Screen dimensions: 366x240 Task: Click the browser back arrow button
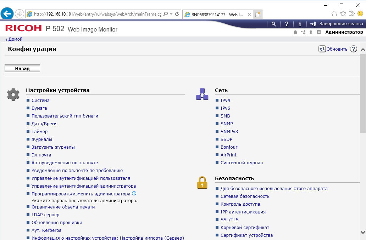coord(7,14)
